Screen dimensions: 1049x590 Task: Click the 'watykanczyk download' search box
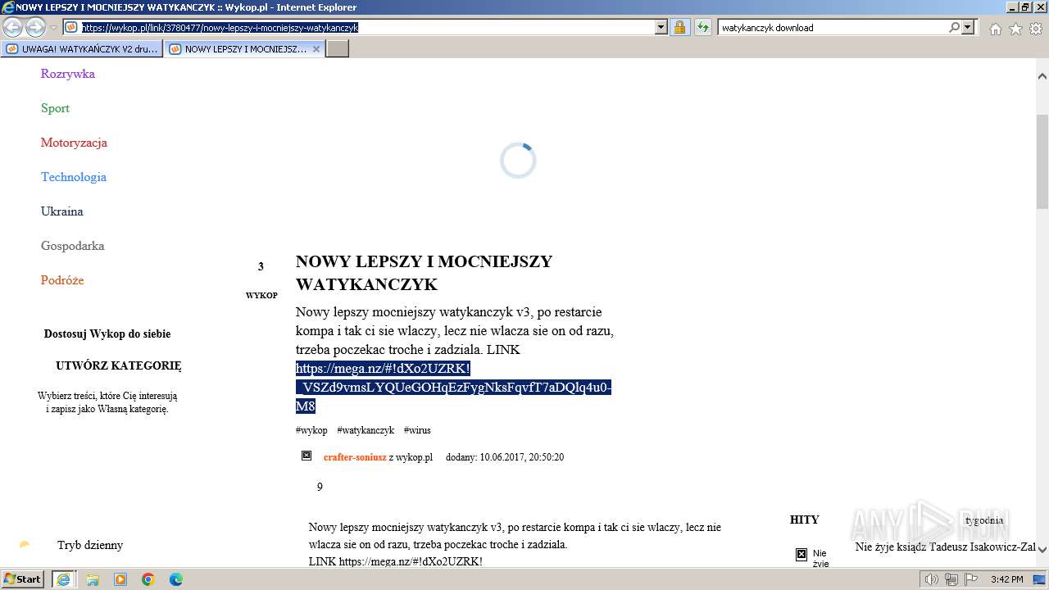coord(833,27)
